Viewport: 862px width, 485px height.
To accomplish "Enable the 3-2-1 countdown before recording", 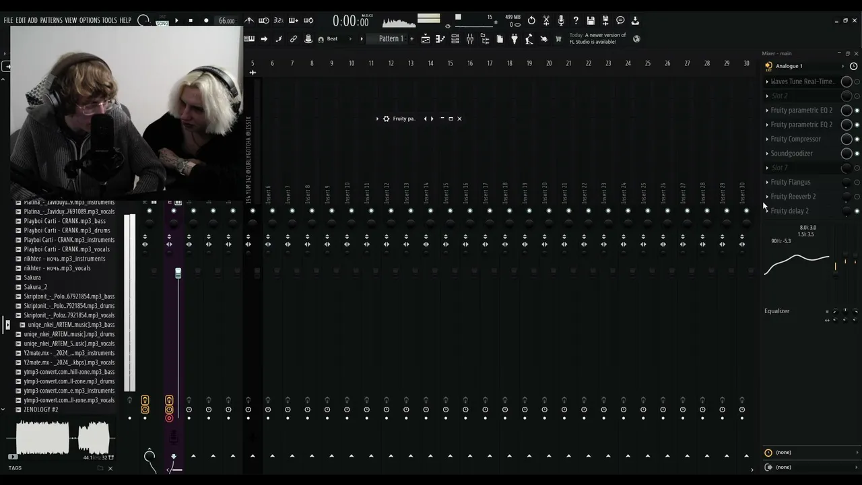I will click(279, 21).
